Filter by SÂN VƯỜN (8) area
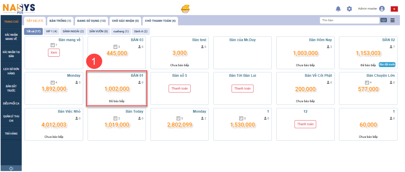The image size is (405, 172). pyautogui.click(x=99, y=31)
